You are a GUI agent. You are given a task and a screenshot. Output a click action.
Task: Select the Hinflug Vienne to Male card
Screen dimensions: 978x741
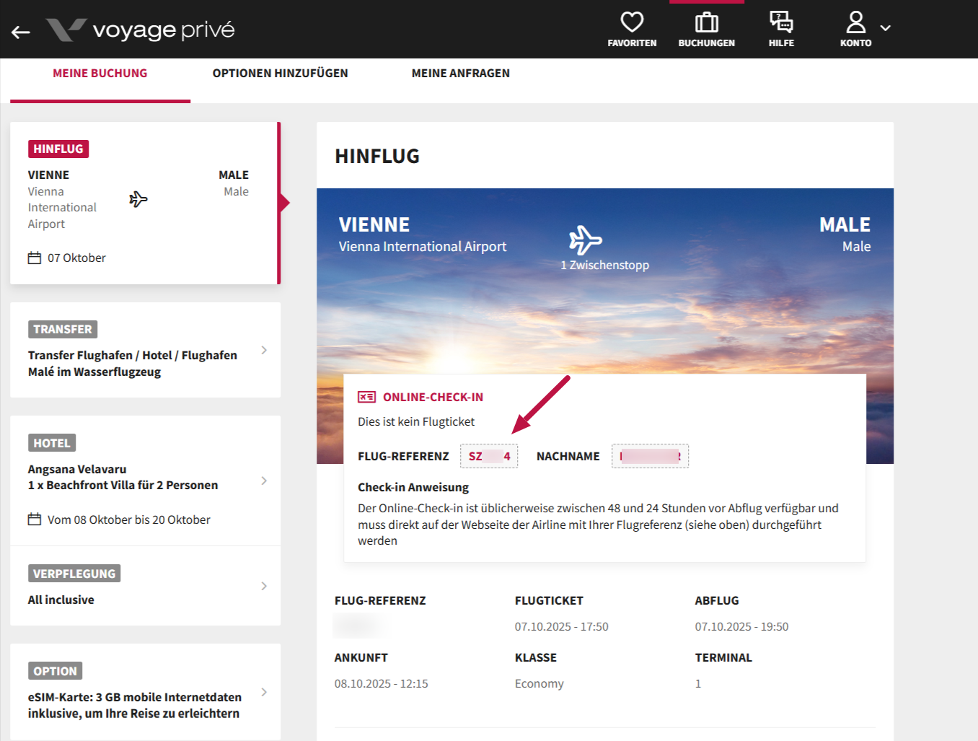(x=144, y=203)
